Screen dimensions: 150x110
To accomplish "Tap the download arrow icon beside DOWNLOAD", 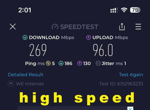I will pos(25,38).
